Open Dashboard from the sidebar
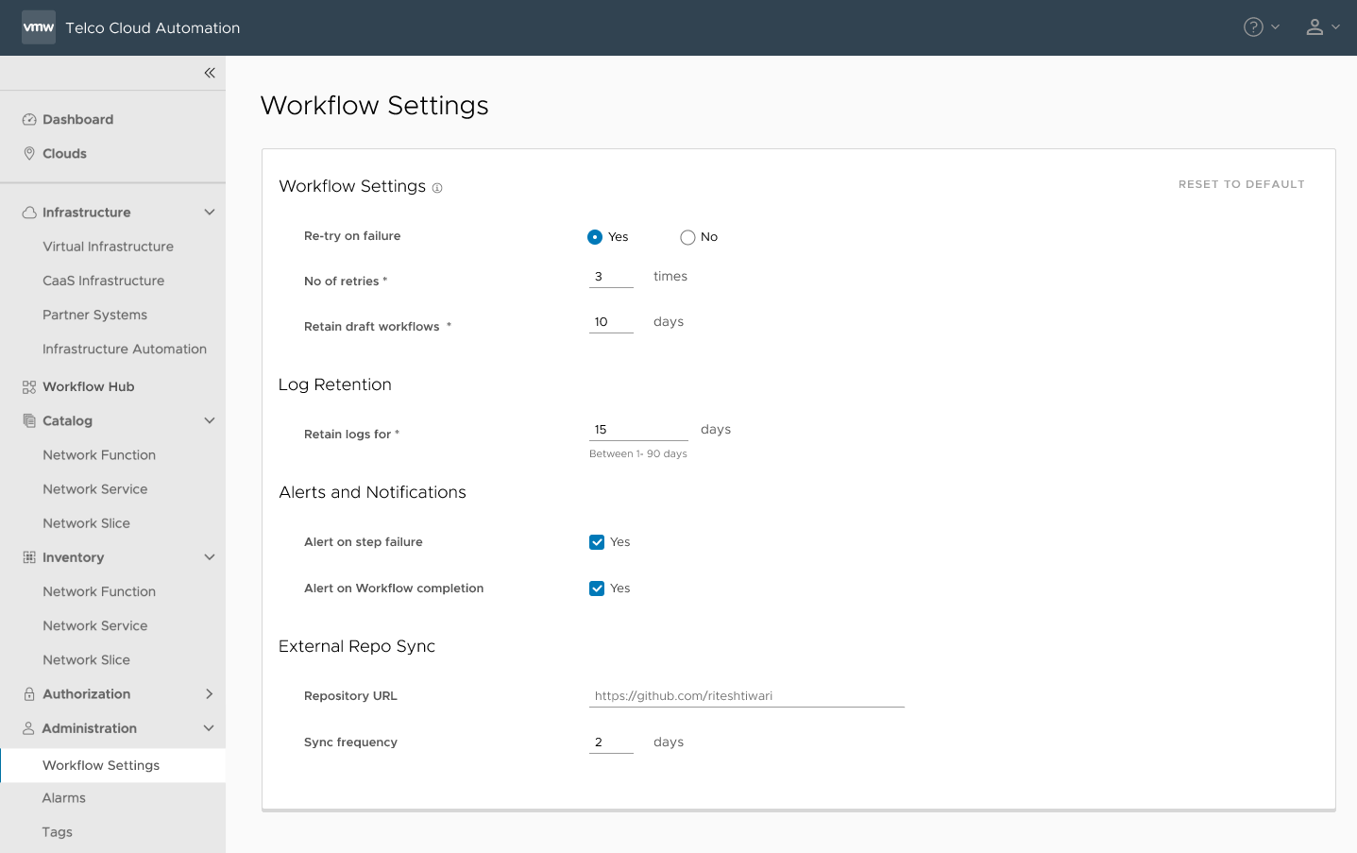The width and height of the screenshot is (1357, 853). coord(77,120)
